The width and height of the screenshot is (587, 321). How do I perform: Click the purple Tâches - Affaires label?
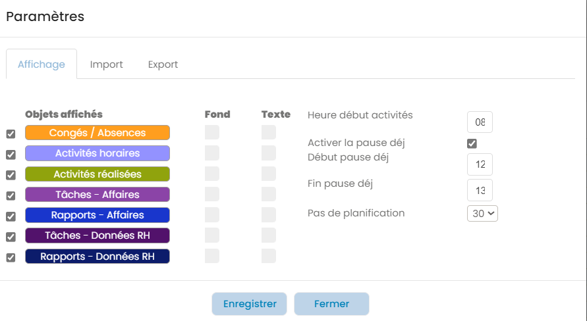pos(98,195)
